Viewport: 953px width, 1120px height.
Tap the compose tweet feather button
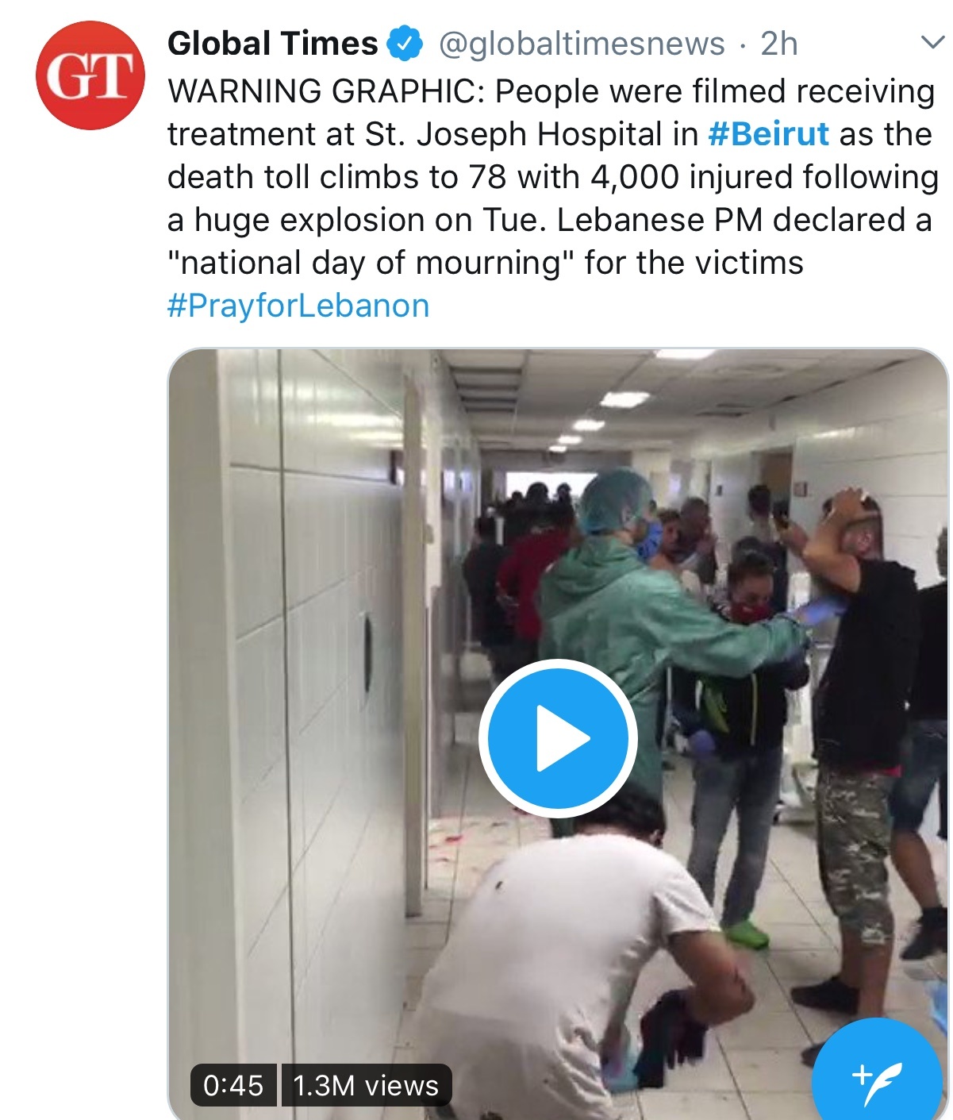(879, 1073)
